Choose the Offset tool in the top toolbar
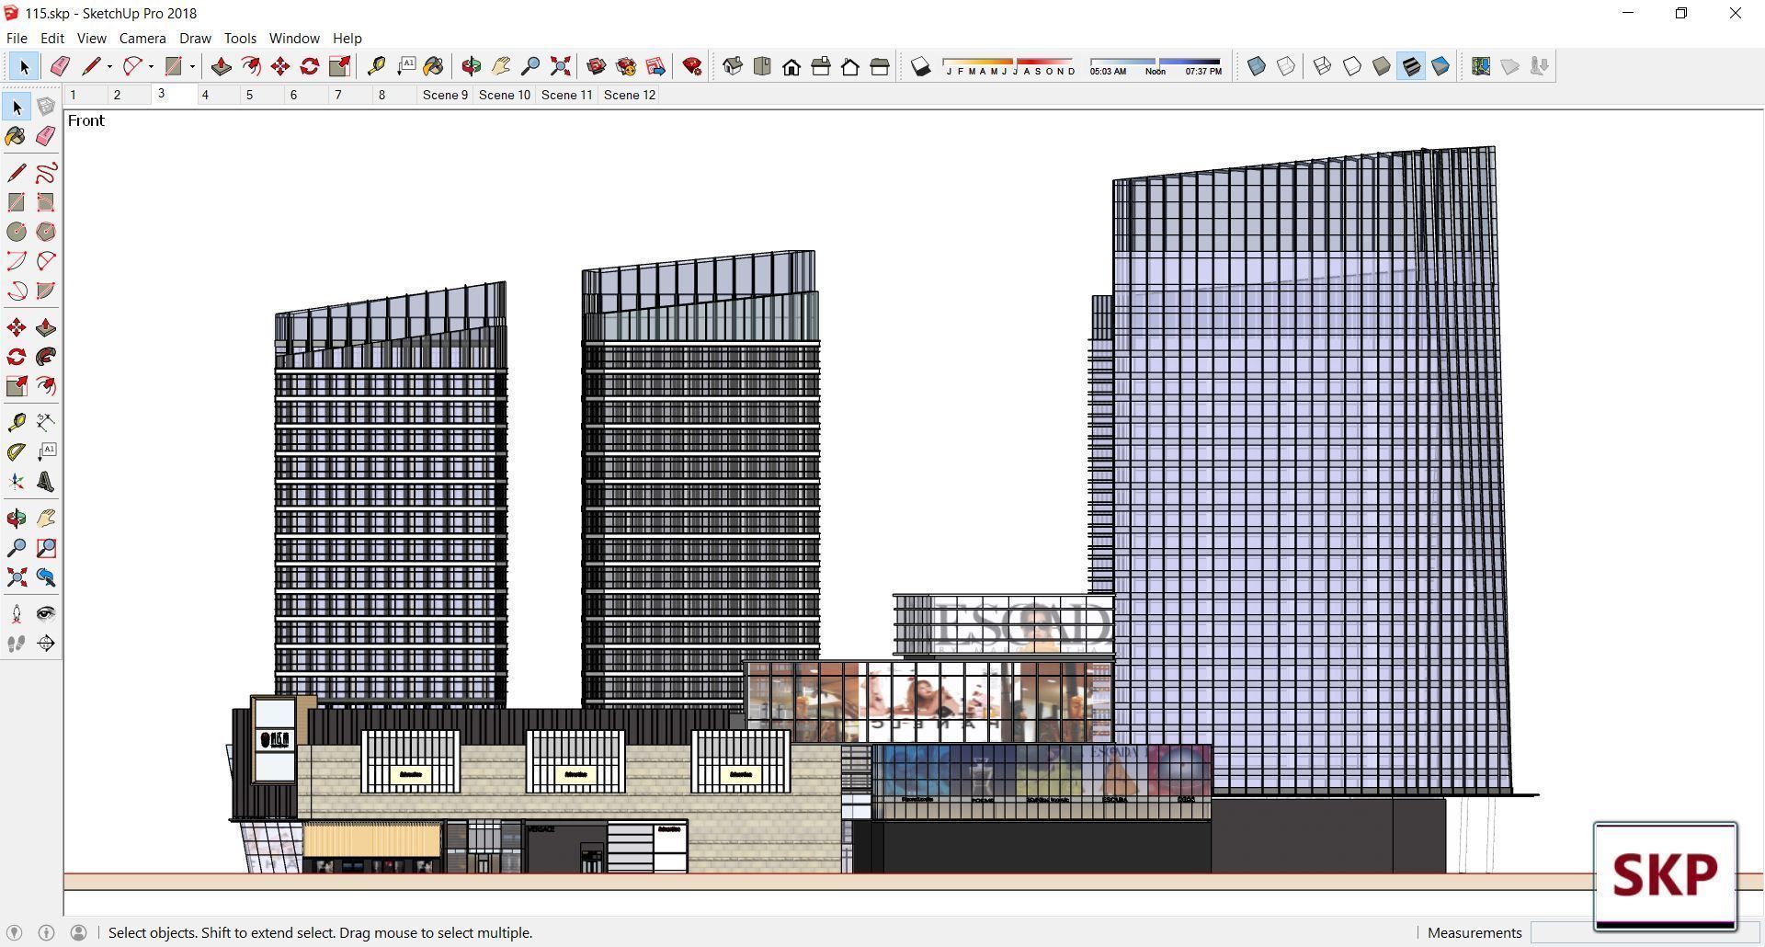 click(x=250, y=66)
